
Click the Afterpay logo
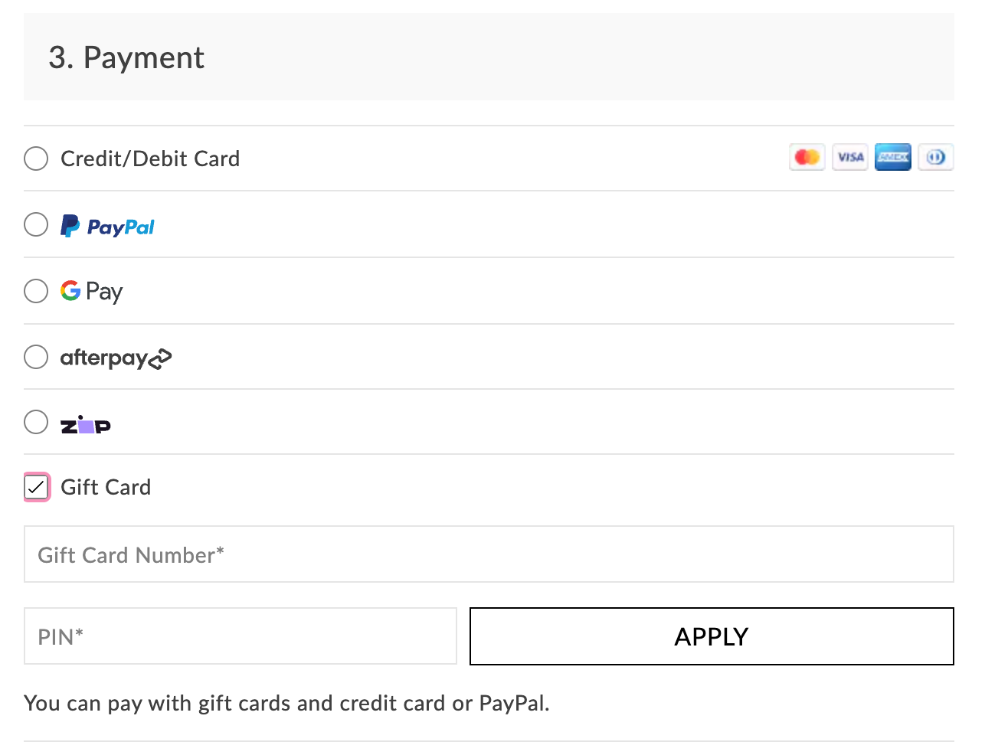(x=116, y=358)
